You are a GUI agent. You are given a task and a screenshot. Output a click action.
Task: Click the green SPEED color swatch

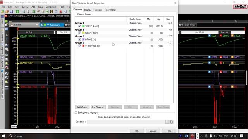83,26
